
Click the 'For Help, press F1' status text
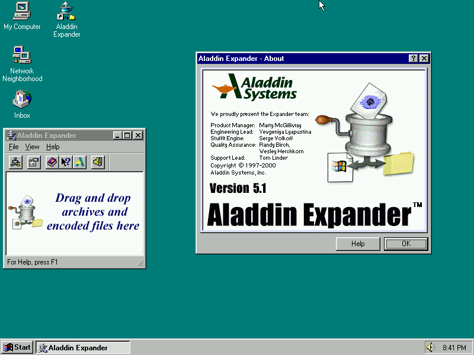pyautogui.click(x=33, y=262)
